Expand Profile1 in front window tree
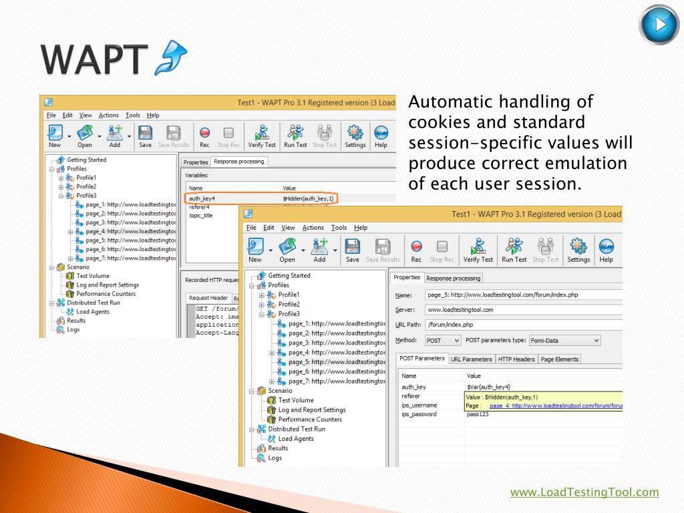Viewport: 684px width, 513px height. [261, 295]
